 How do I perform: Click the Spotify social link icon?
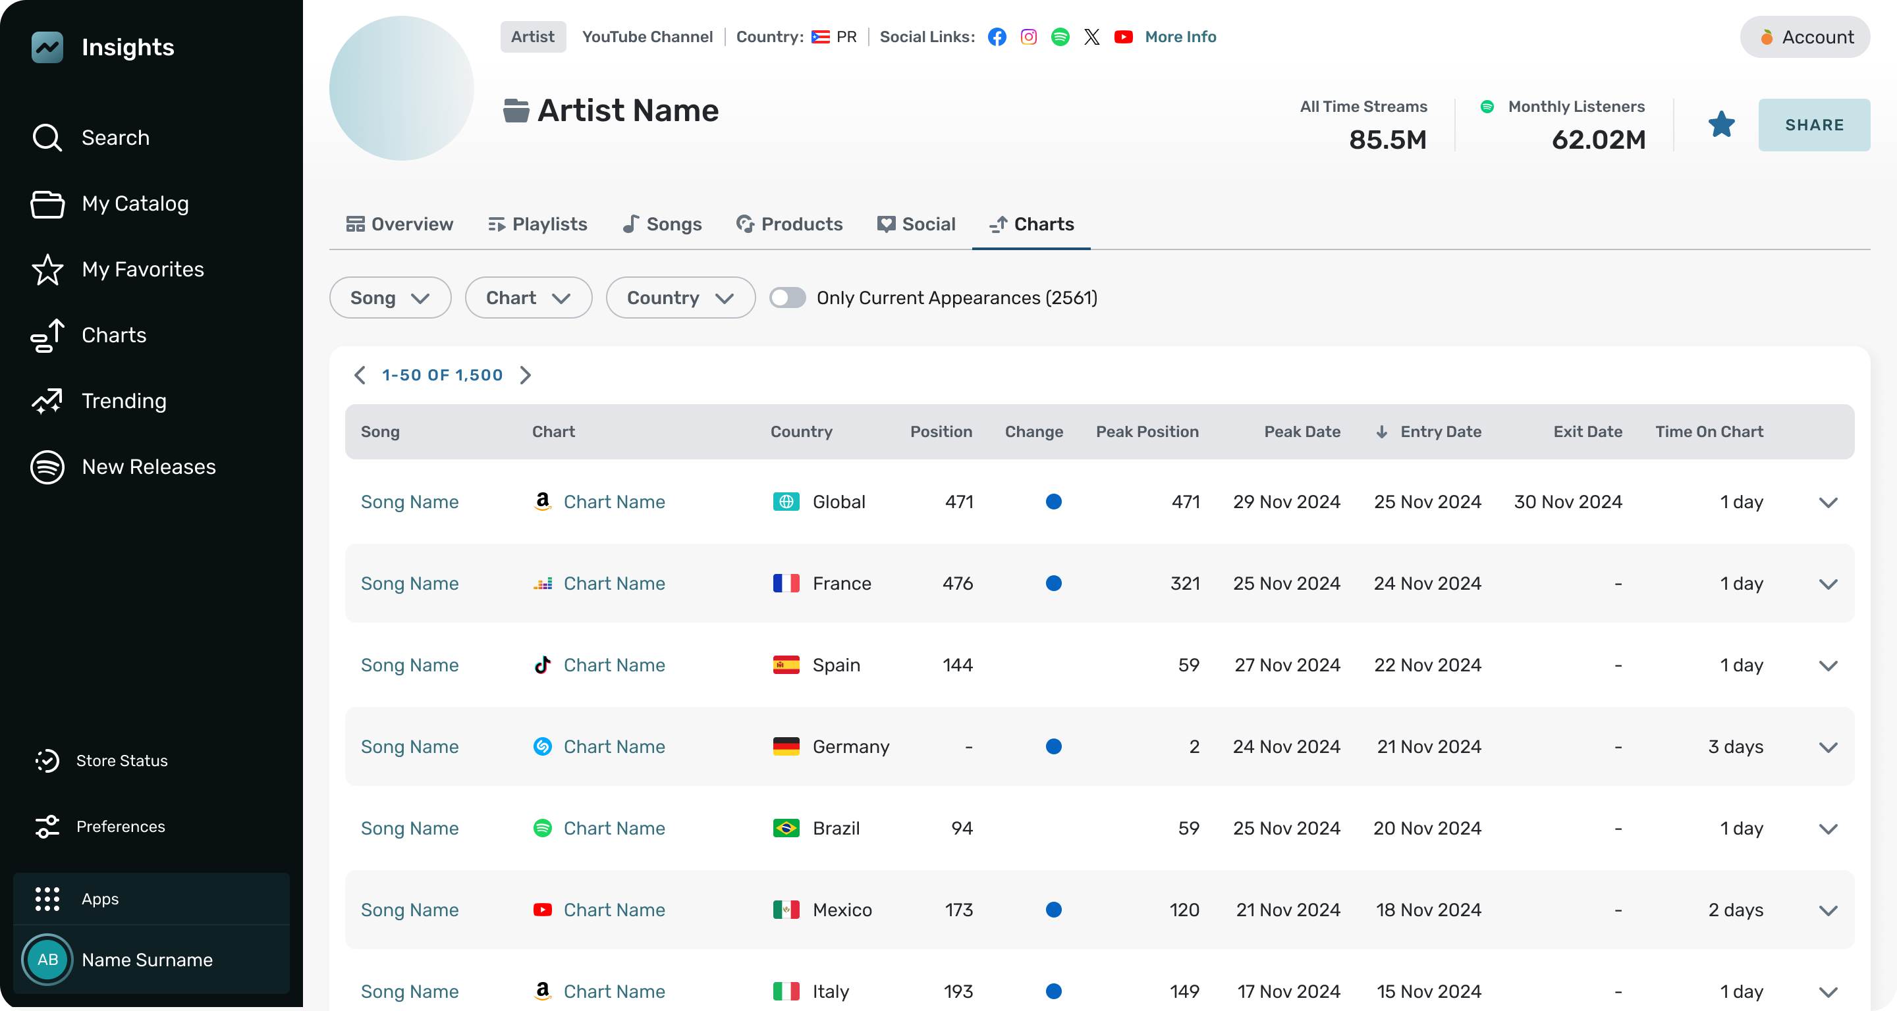click(x=1060, y=37)
